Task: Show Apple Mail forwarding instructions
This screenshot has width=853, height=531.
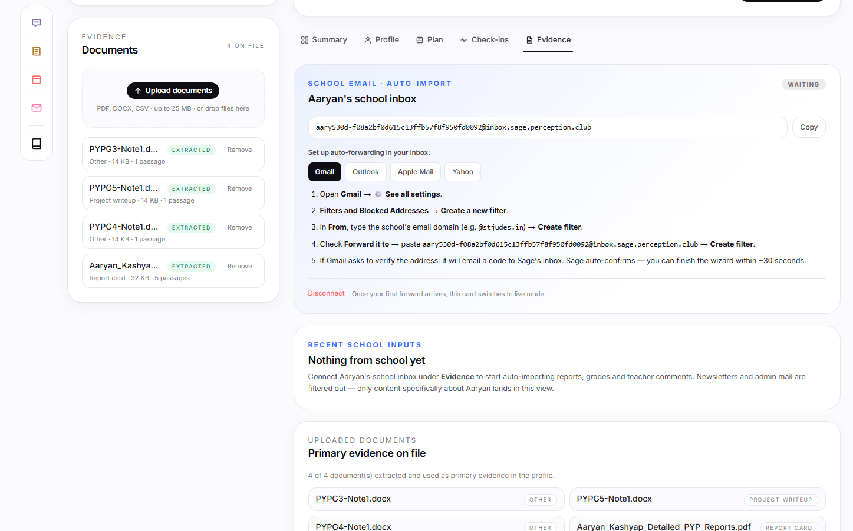Action: (416, 172)
